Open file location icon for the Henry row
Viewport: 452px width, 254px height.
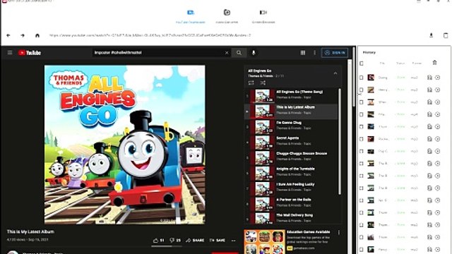429,90
